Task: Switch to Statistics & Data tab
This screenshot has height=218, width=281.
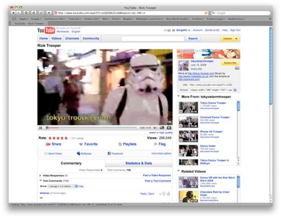Action: click(138, 163)
